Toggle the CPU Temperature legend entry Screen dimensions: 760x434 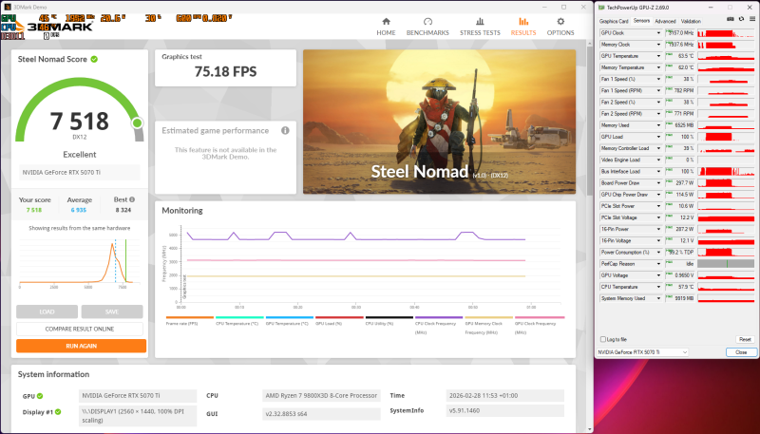[x=239, y=321]
